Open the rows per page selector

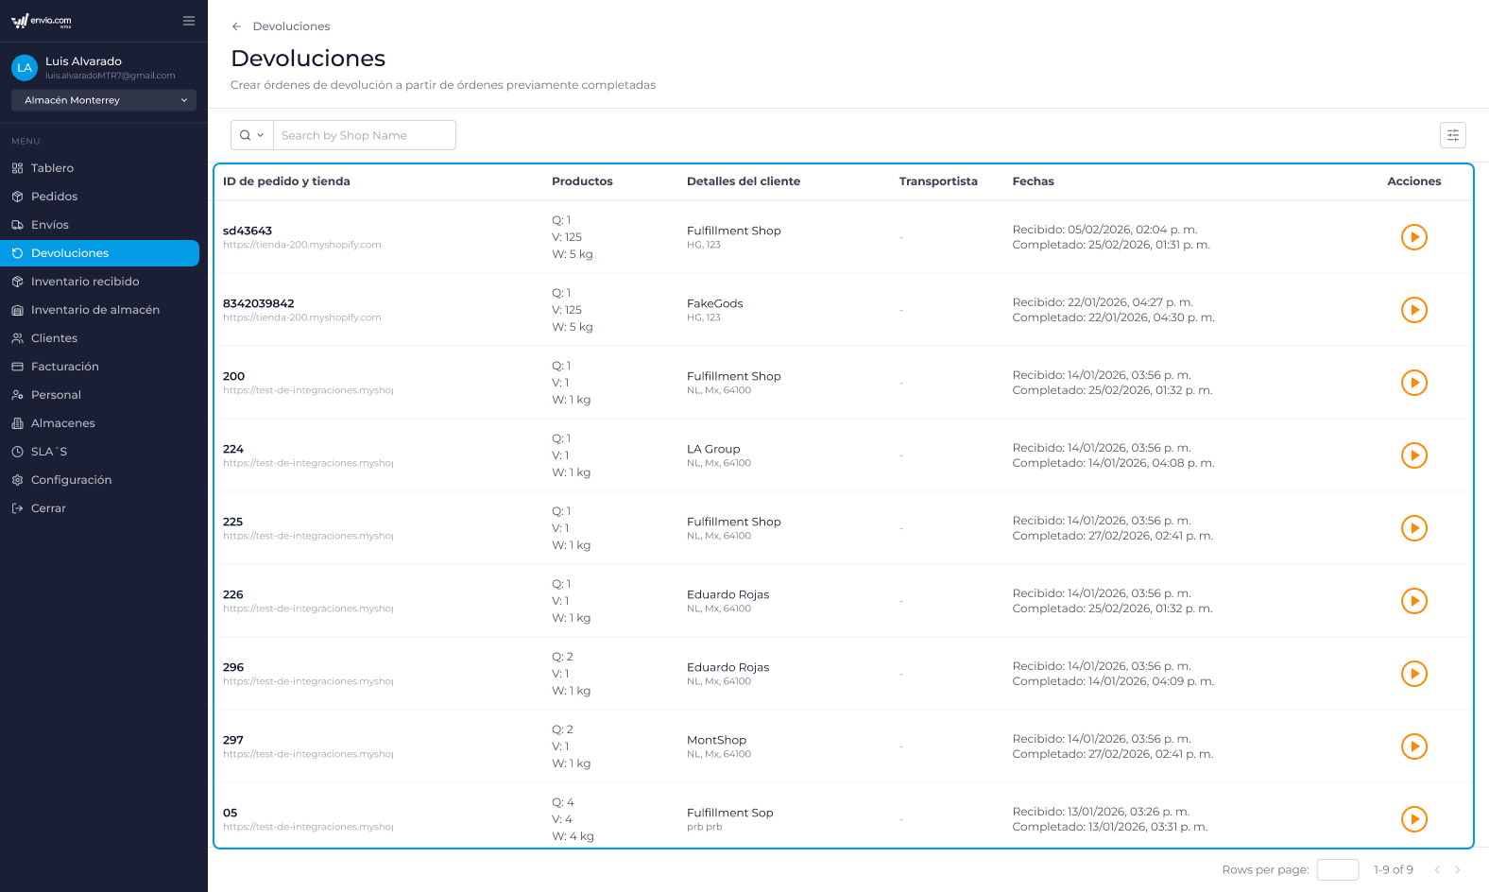[1337, 869]
